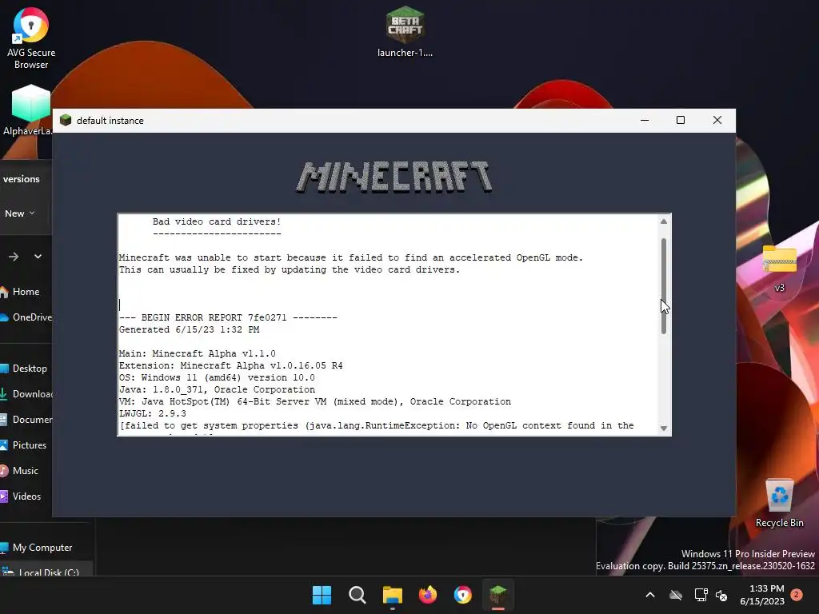
Task: Click the 'Generated 6/15/23 1:32 PM' line
Action: (x=189, y=329)
